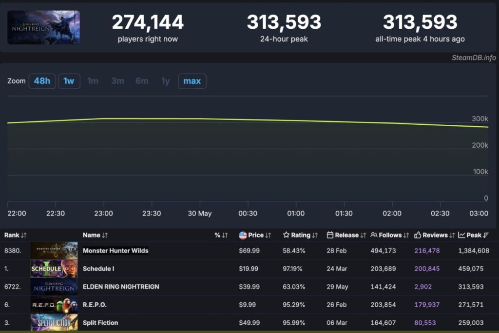Open the Nightreign thumbnail in table row
The width and height of the screenshot is (499, 333).
(54, 287)
